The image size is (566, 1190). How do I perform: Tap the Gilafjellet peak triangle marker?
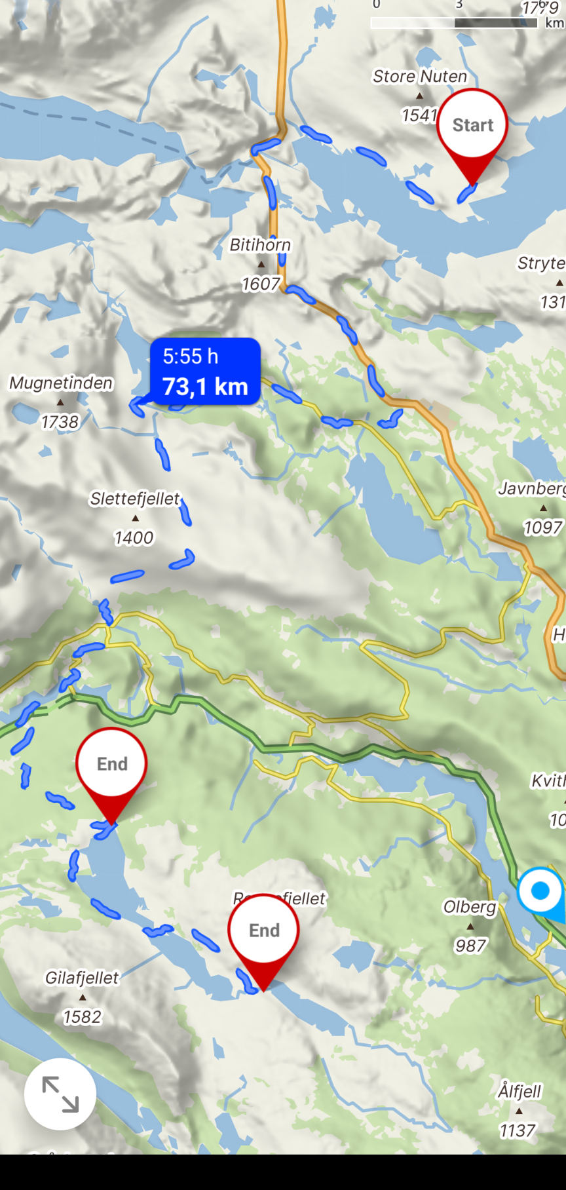pyautogui.click(x=83, y=997)
